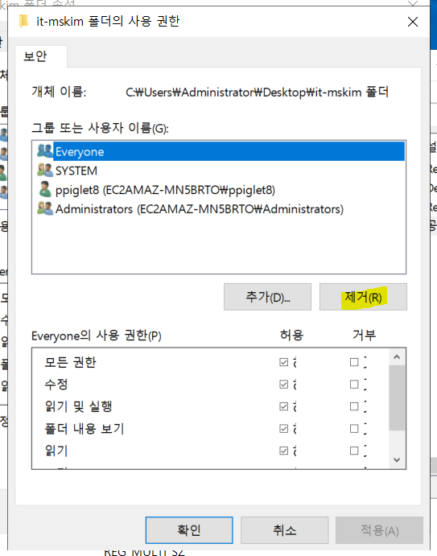Click the 적용(A) button

point(380,530)
